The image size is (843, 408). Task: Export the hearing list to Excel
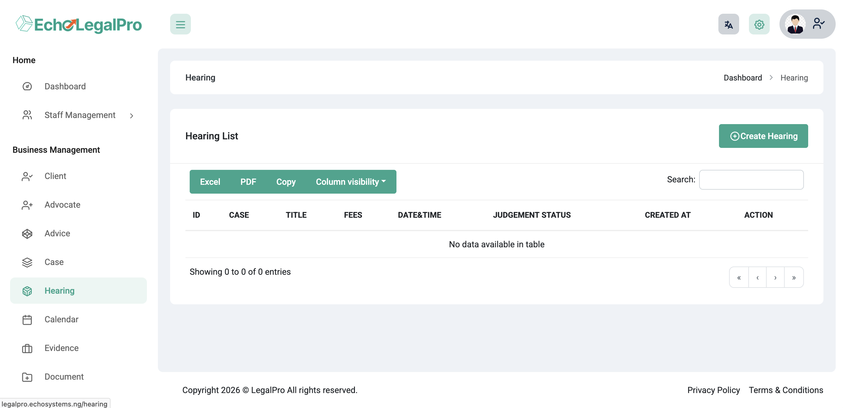(x=210, y=182)
